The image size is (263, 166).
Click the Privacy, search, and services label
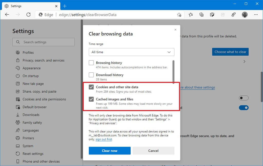(x=43, y=60)
